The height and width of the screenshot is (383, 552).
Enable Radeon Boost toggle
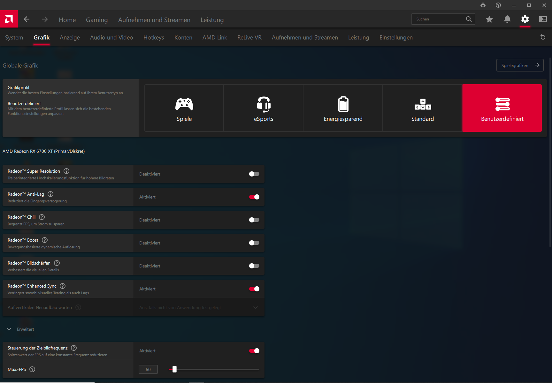tap(254, 243)
